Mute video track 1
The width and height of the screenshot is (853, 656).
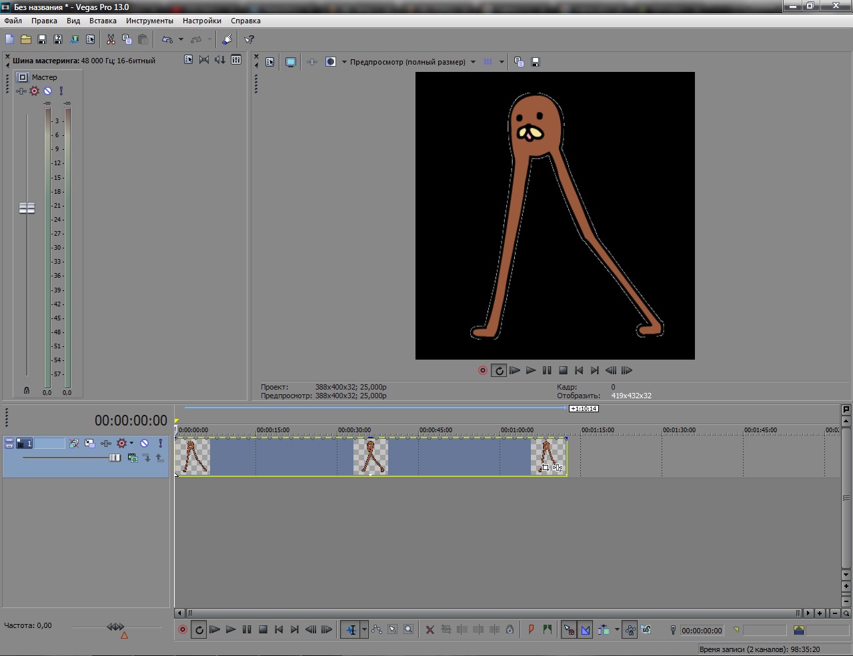click(x=144, y=443)
